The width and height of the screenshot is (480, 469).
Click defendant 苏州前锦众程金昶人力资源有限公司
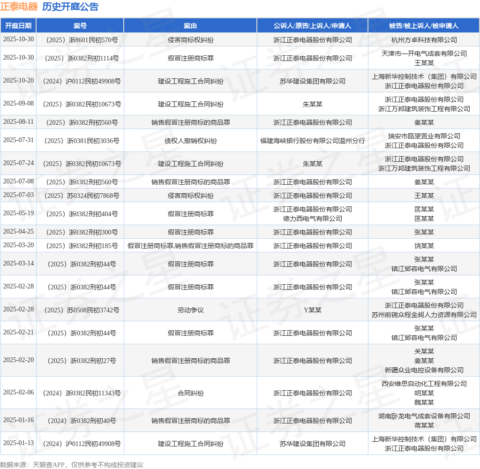coord(424,315)
